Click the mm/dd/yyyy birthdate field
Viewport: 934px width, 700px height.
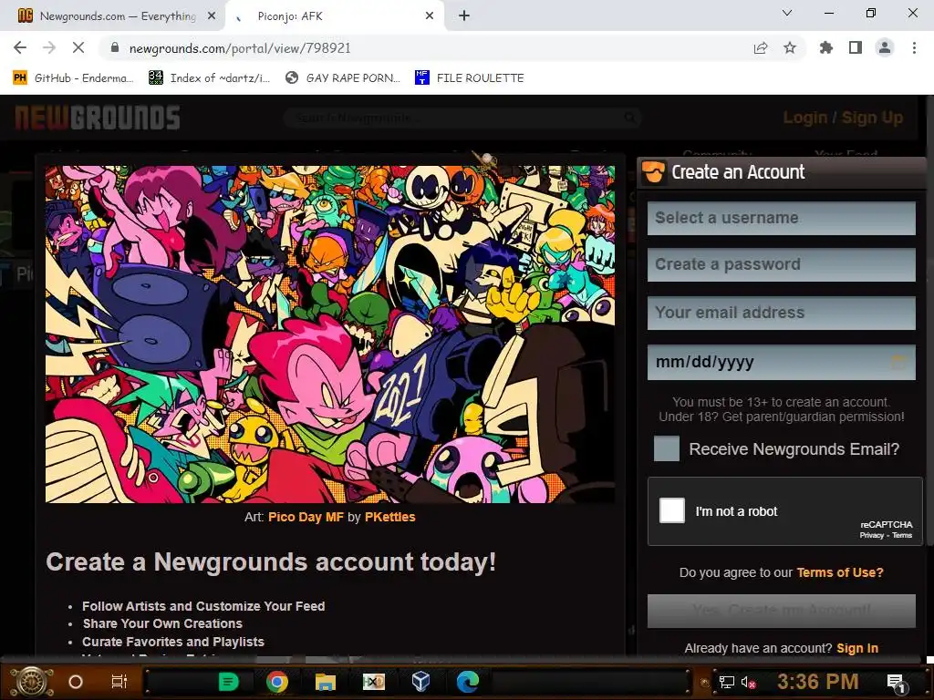click(781, 362)
